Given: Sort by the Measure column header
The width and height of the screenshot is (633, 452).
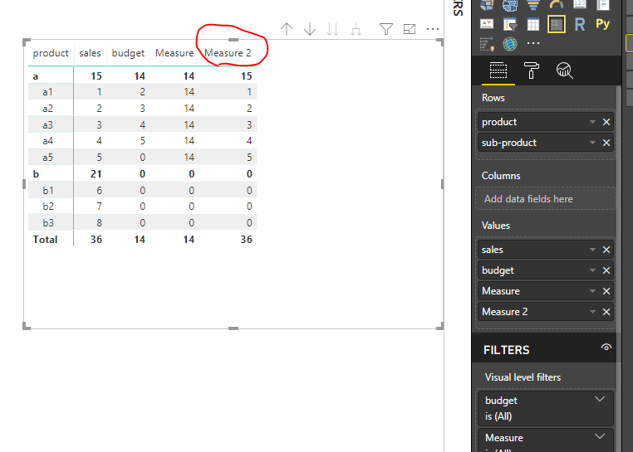Looking at the screenshot, I should click(x=174, y=53).
